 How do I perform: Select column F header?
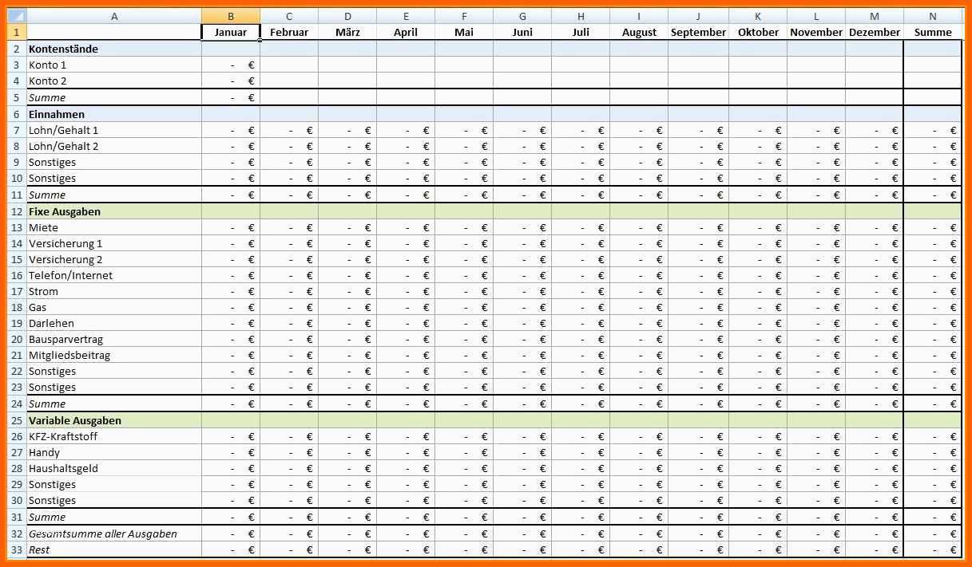coord(464,16)
